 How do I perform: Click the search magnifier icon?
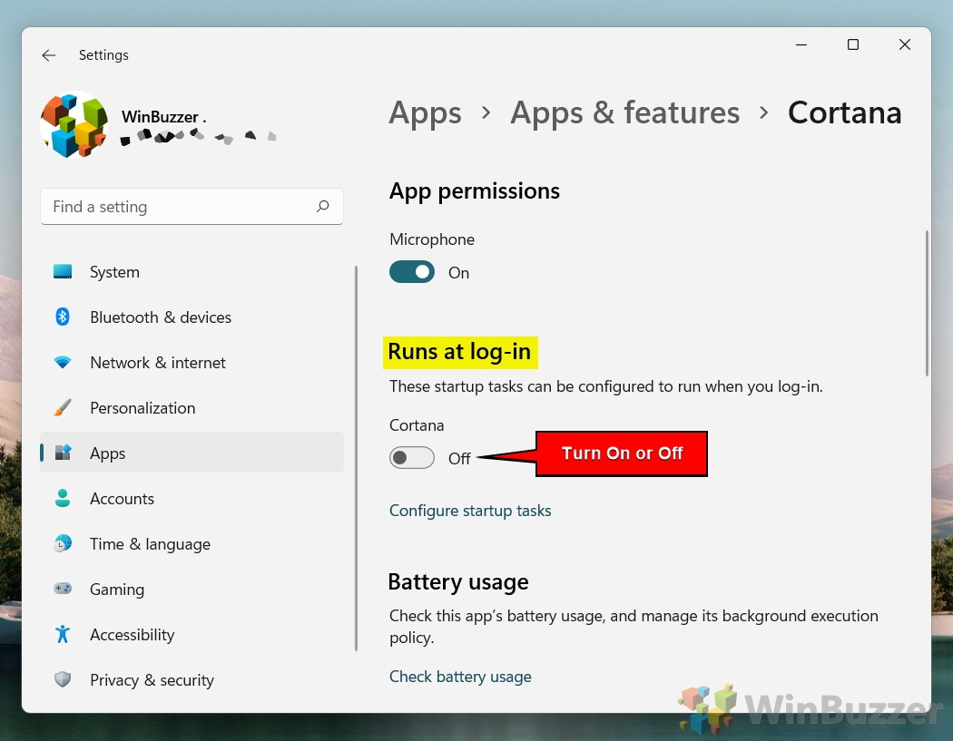click(x=322, y=207)
